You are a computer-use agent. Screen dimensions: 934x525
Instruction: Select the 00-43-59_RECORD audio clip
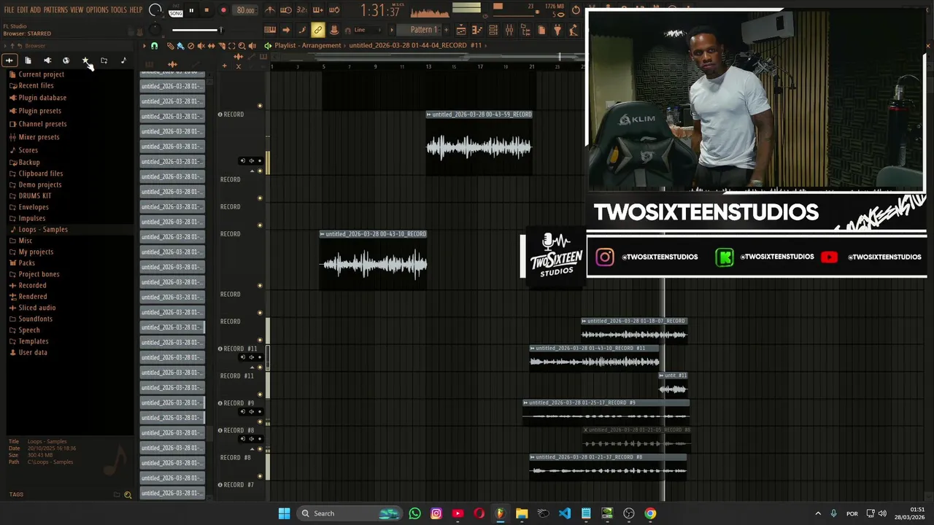pyautogui.click(x=479, y=144)
